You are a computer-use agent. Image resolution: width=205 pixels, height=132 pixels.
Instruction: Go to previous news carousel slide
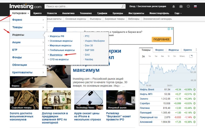click(x=12, y=100)
